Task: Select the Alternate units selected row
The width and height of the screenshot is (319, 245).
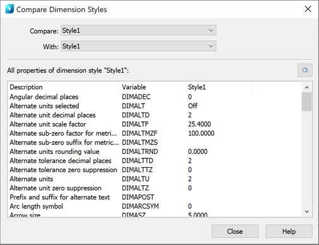Action: click(x=154, y=106)
